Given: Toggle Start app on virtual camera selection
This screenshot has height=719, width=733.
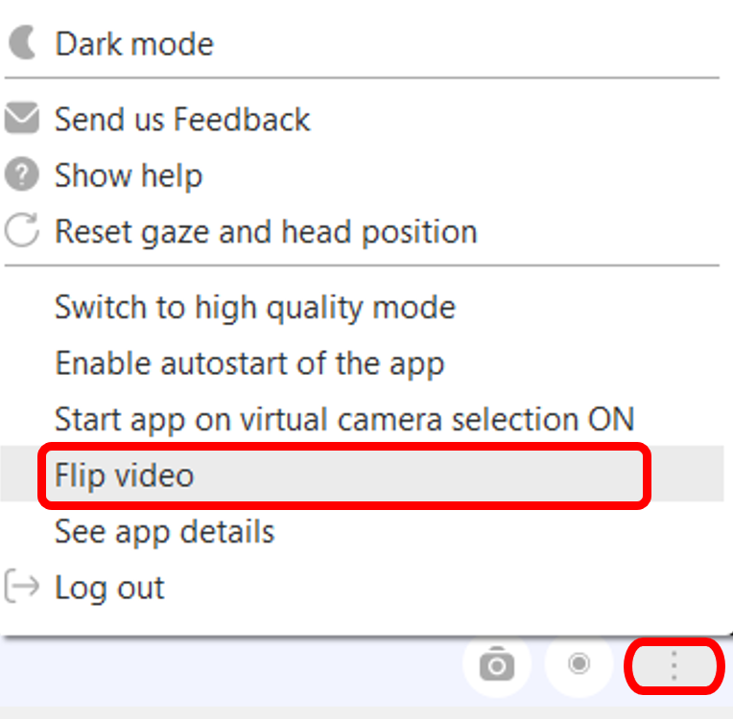Looking at the screenshot, I should 344,420.
